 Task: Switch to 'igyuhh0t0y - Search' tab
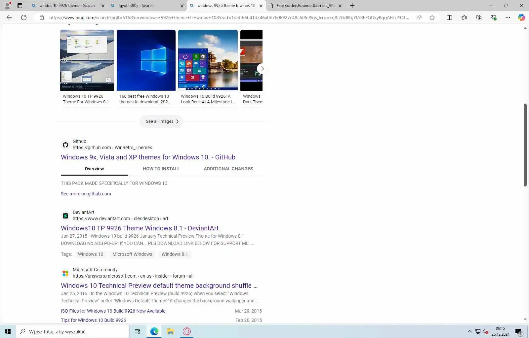pyautogui.click(x=146, y=6)
